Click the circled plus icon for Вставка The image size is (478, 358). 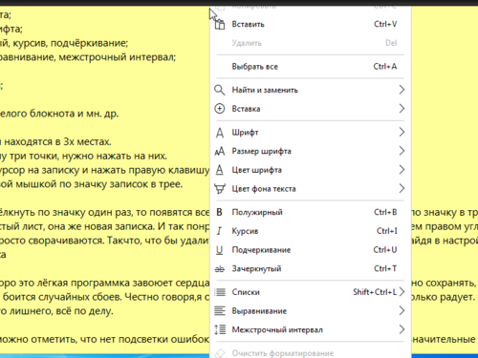coord(219,109)
